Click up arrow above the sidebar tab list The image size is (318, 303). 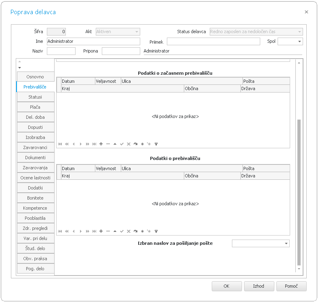(x=20, y=61)
